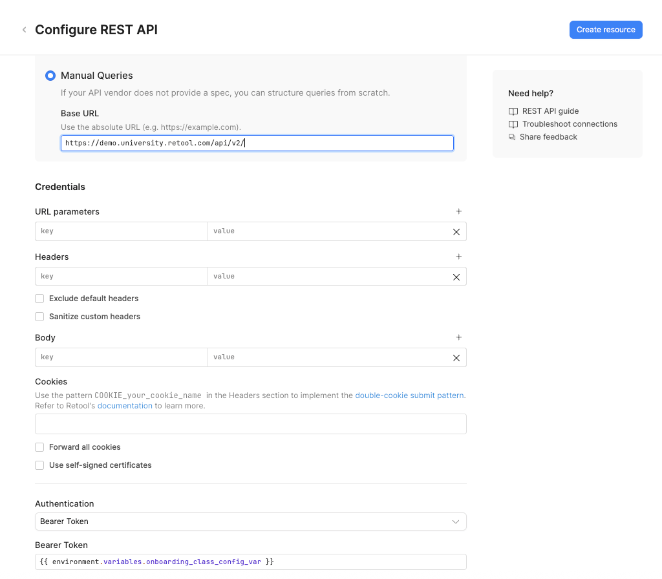Add a new URL parameter row

(x=459, y=211)
